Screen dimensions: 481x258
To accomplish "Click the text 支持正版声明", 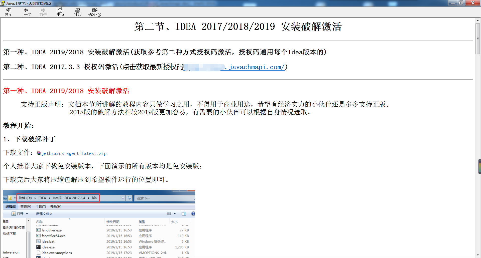I will click(41, 104).
